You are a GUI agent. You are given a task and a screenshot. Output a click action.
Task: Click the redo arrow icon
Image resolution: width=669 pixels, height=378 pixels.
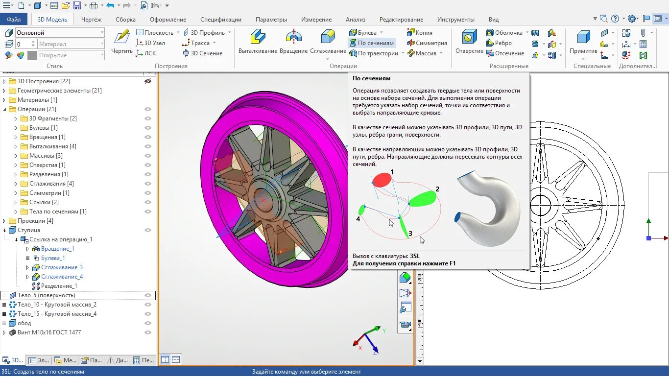[x=126, y=5]
